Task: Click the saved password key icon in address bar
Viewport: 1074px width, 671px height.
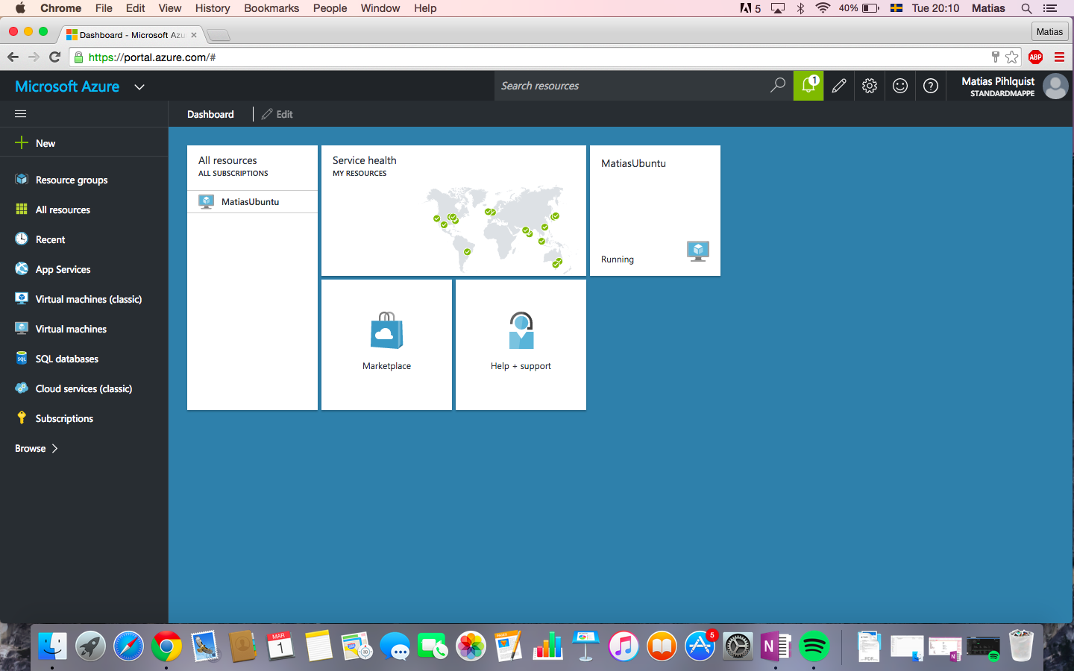Action: point(995,57)
